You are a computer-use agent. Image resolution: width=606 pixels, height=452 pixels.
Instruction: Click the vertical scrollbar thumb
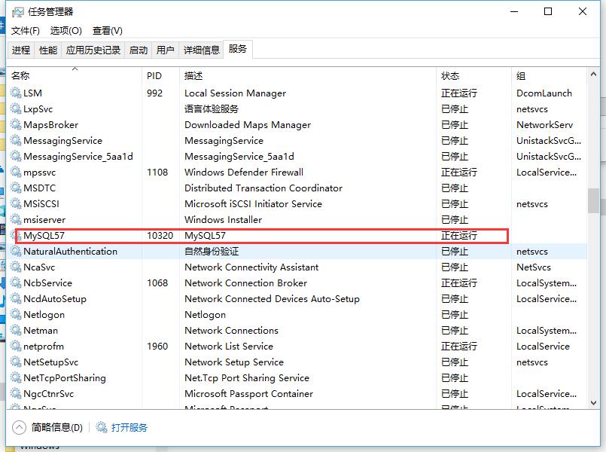[x=594, y=200]
